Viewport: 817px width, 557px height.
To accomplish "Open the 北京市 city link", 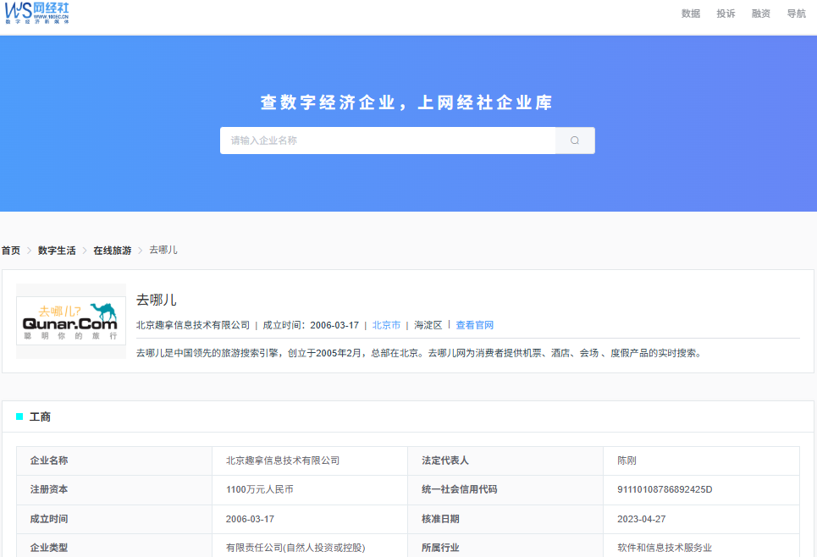I will (x=386, y=325).
